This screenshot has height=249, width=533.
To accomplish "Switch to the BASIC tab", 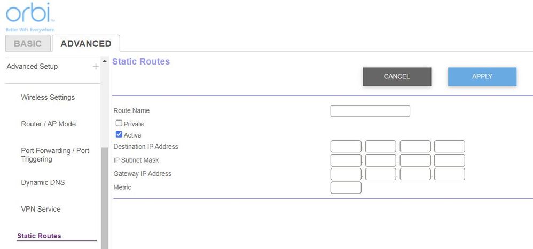I will (28, 43).
